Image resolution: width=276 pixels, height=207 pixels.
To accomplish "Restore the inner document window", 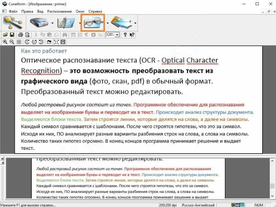I will pyautogui.click(x=269, y=12).
